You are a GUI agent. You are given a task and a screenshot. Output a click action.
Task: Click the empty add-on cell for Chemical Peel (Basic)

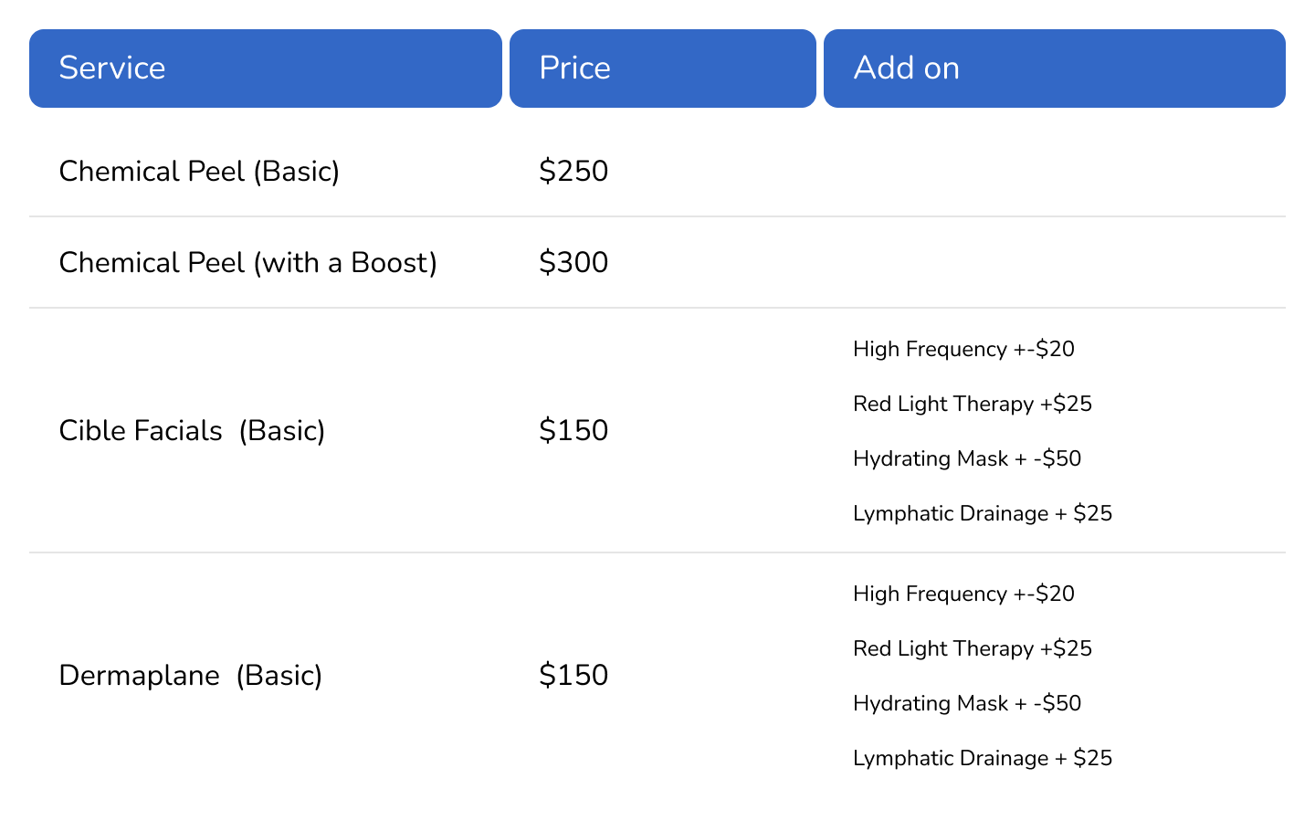[1055, 171]
